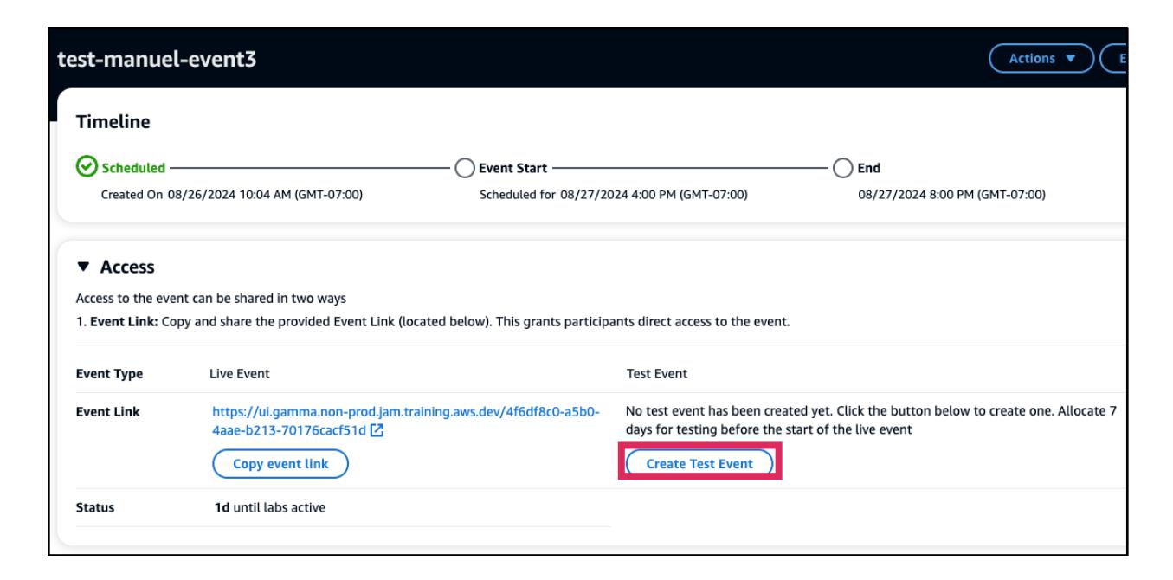Select the Event Start circle marker
This screenshot has height=580, width=1173.
pyautogui.click(x=465, y=168)
